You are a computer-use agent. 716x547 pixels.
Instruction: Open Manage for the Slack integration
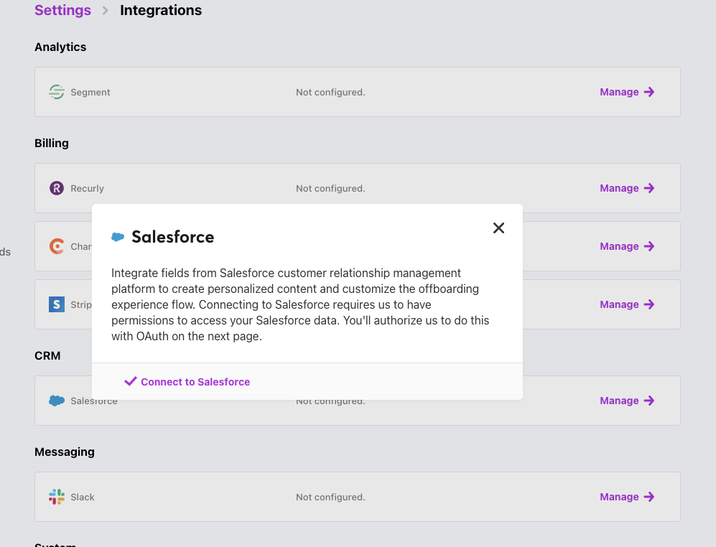pyautogui.click(x=619, y=497)
